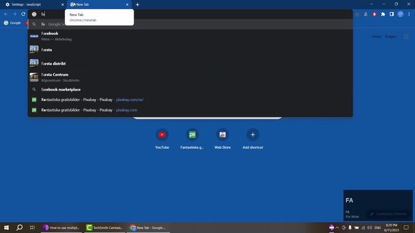This screenshot has height=233, width=415.
Task: Click the ENG language indicator
Action: [x=377, y=227]
